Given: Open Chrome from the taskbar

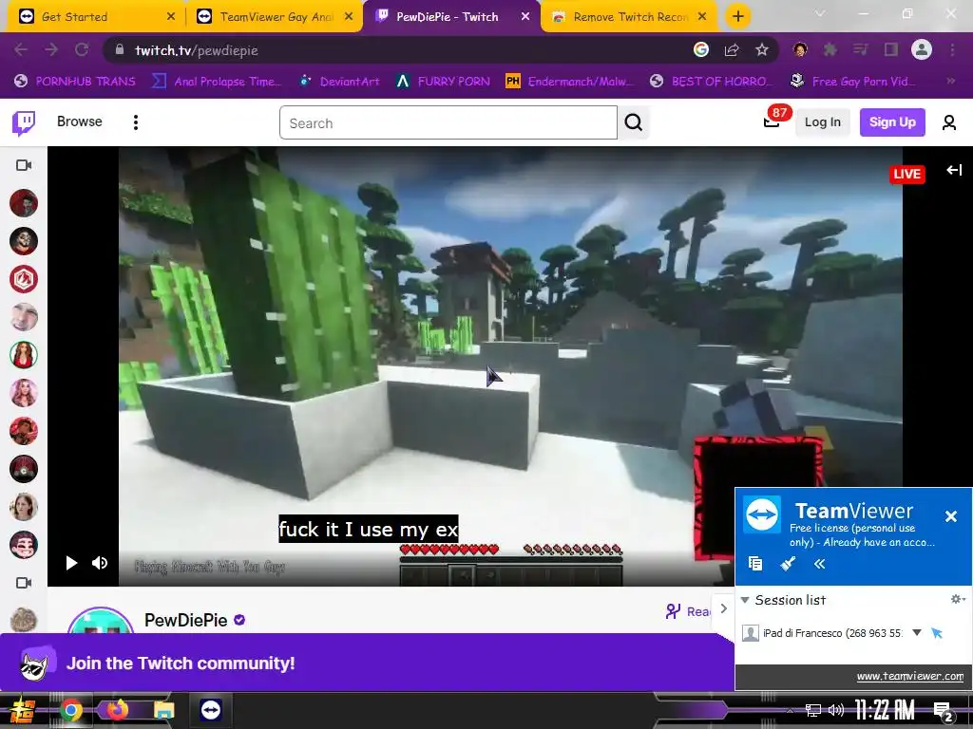Looking at the screenshot, I should (x=71, y=710).
